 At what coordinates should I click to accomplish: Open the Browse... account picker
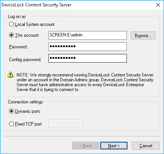(143, 36)
